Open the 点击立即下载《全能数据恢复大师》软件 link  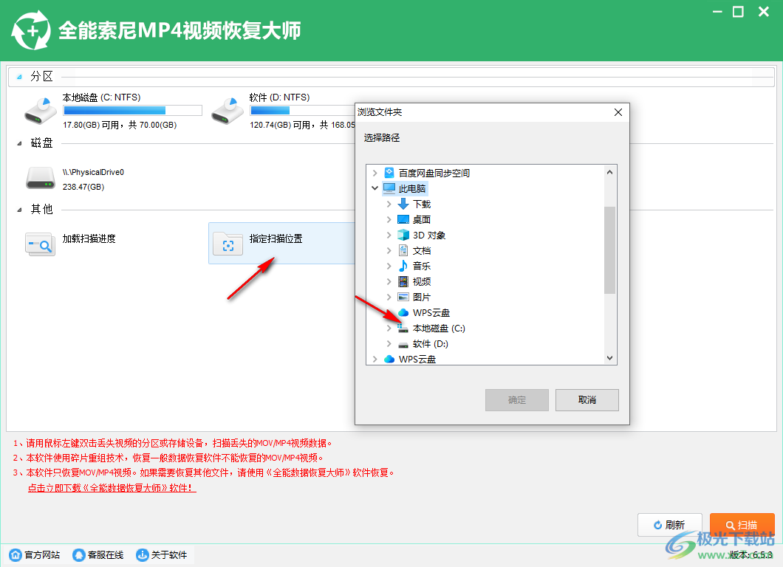click(112, 488)
